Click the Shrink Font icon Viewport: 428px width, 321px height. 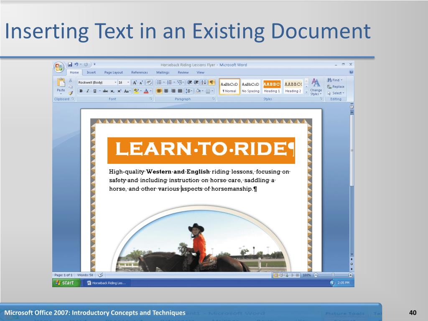[x=141, y=82]
